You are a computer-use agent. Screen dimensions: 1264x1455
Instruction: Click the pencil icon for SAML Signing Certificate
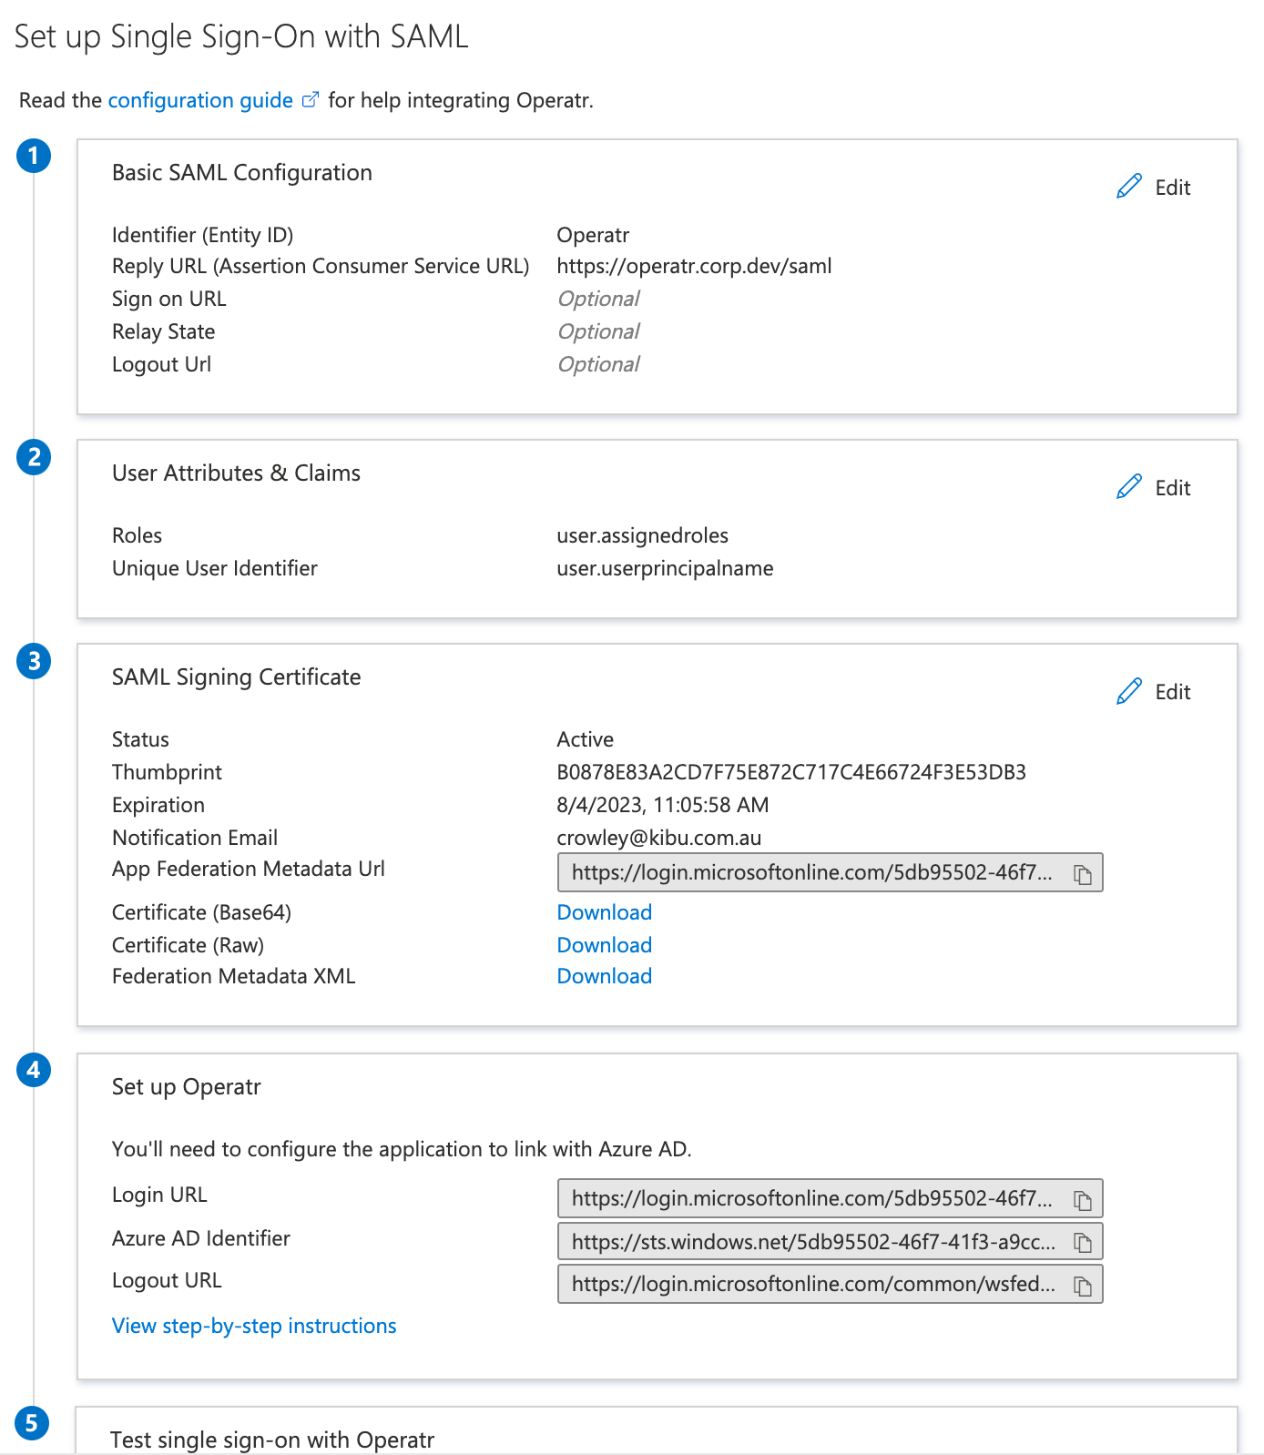1129,690
